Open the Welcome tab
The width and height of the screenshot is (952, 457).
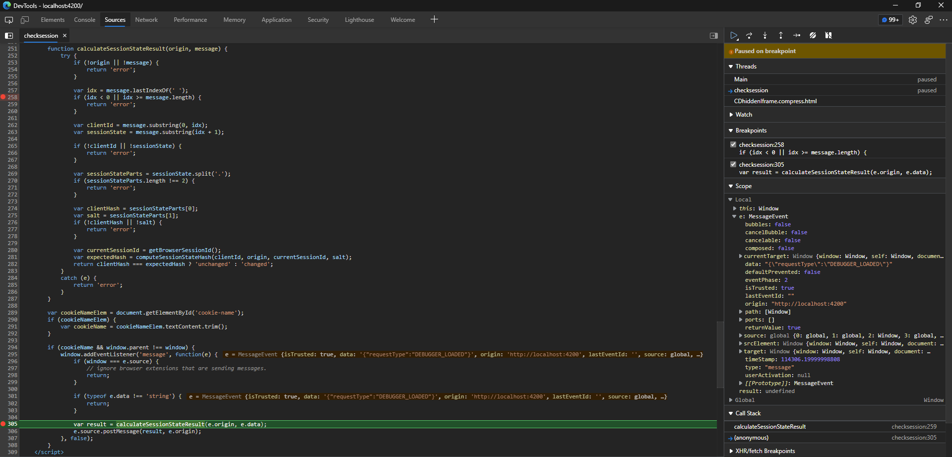point(403,20)
